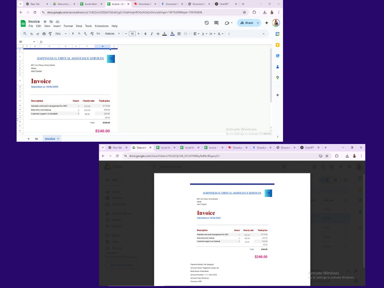Open the Invoice sheet tab menu arrow
384x288 pixels.
coord(58,139)
